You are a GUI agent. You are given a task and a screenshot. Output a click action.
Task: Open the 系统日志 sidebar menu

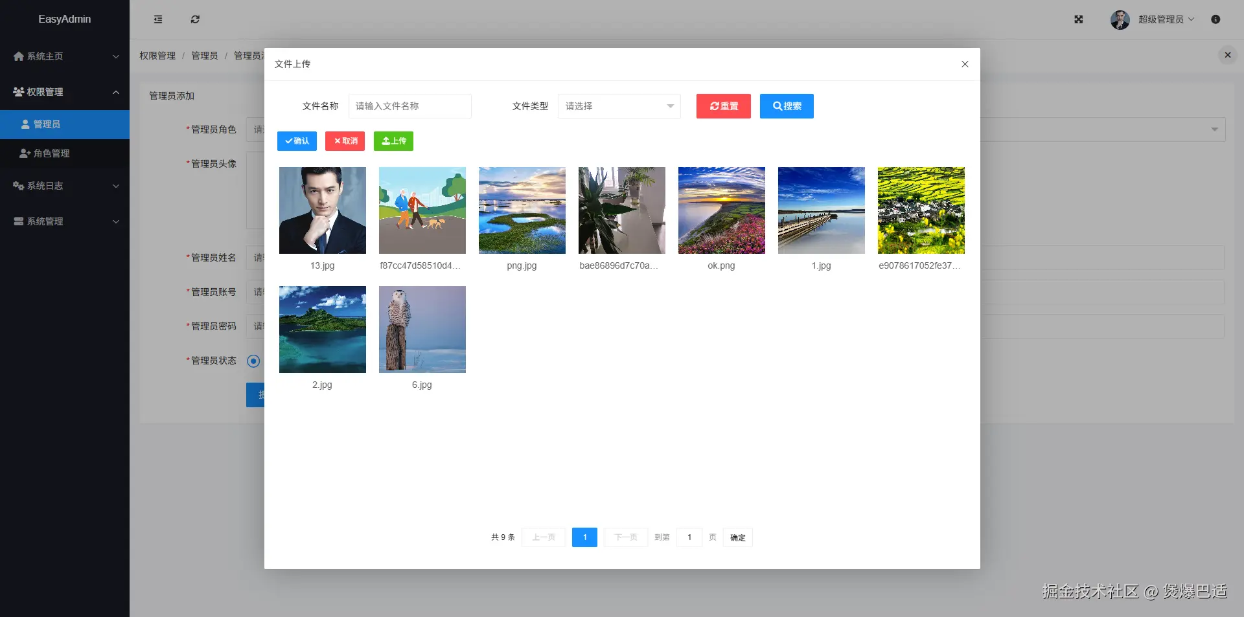pos(65,186)
